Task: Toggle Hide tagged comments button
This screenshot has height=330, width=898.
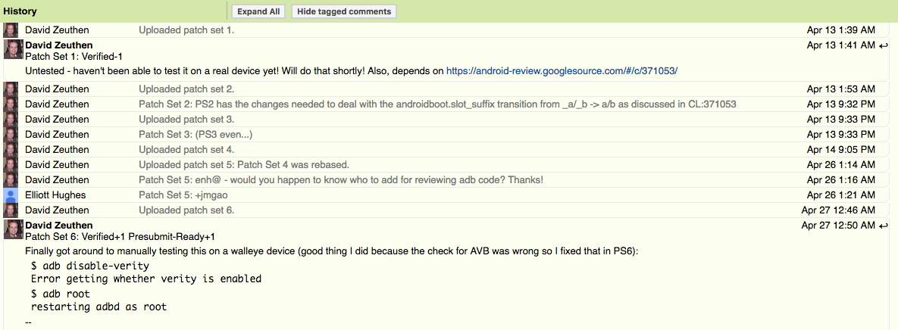Action: tap(343, 11)
